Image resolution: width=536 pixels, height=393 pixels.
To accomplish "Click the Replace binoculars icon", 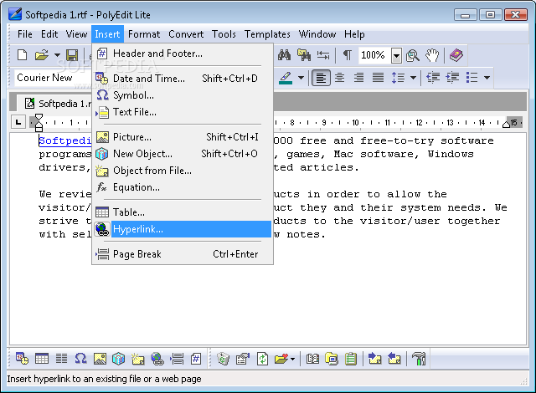I will 304,55.
